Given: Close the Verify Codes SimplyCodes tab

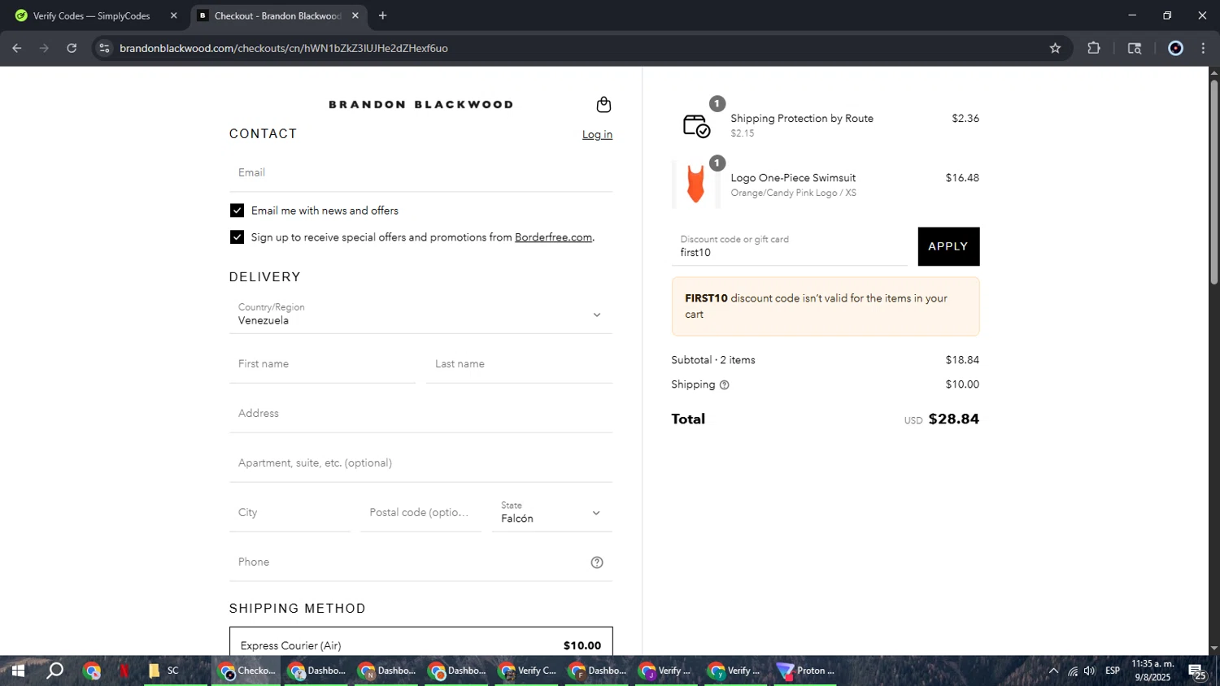Looking at the screenshot, I should 173,15.
